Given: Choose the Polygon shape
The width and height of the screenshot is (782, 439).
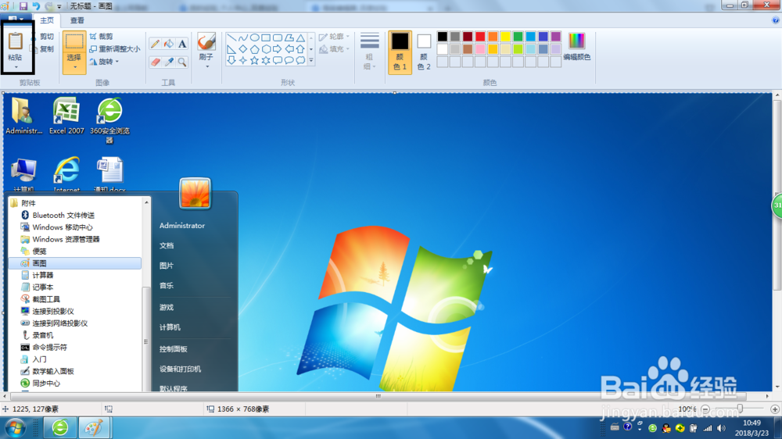Looking at the screenshot, I should click(x=289, y=37).
